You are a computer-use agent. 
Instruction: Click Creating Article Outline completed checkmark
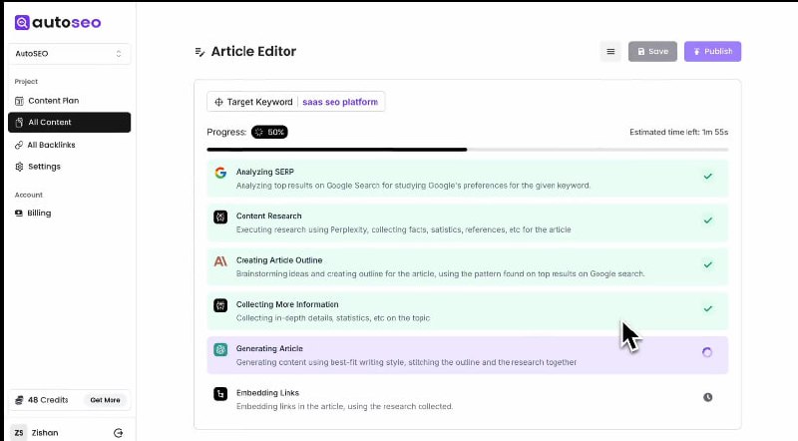click(708, 264)
